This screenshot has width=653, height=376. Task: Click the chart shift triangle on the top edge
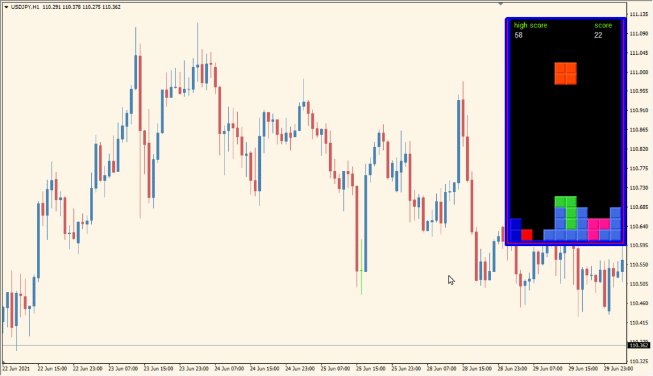coord(501,4)
